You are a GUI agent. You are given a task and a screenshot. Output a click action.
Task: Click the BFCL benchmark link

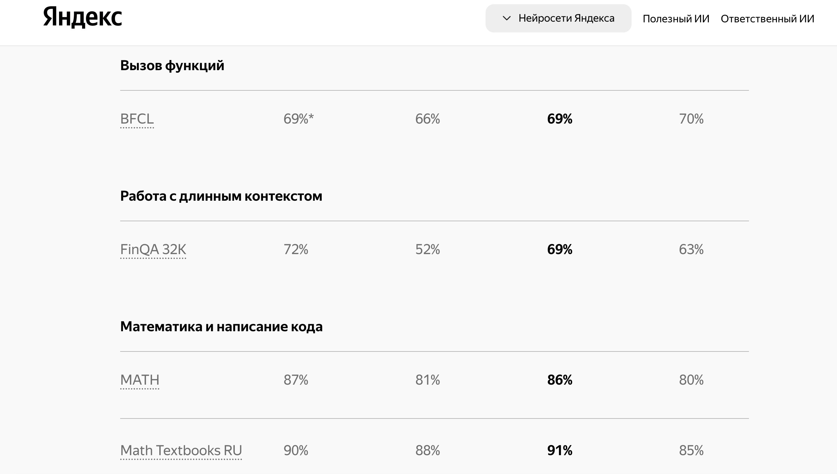pyautogui.click(x=137, y=119)
